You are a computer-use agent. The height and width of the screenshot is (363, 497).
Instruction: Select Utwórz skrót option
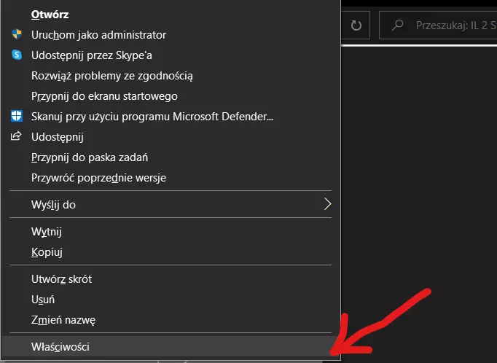pyautogui.click(x=61, y=278)
